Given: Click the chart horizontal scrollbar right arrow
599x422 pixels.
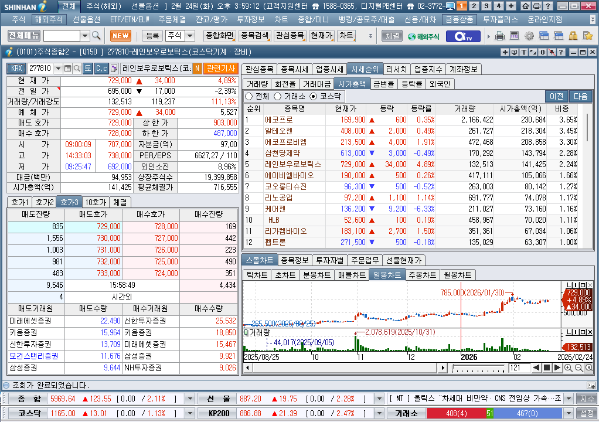Looking at the screenshot, I should point(443,367).
